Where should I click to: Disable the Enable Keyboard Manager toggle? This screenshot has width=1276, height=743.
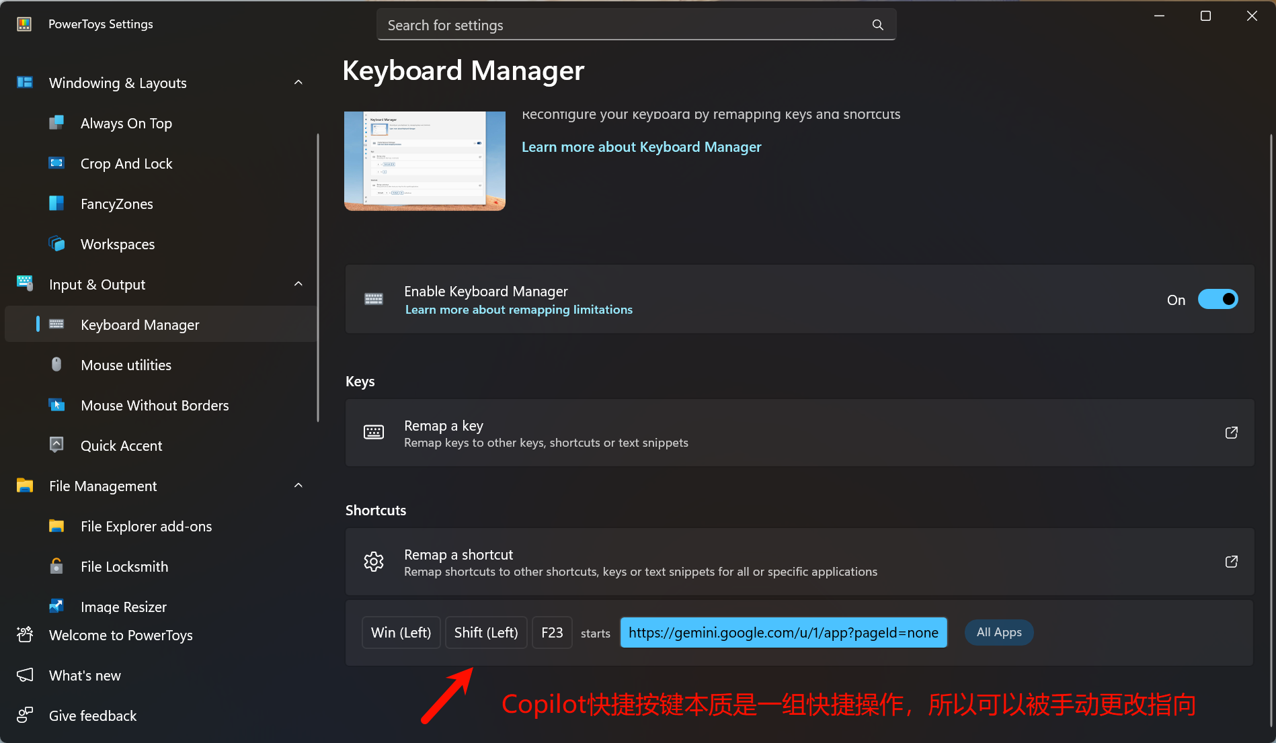pos(1218,300)
